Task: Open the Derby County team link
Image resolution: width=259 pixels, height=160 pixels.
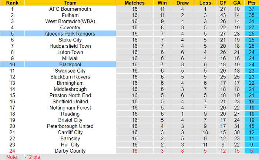Action: coord(70,151)
